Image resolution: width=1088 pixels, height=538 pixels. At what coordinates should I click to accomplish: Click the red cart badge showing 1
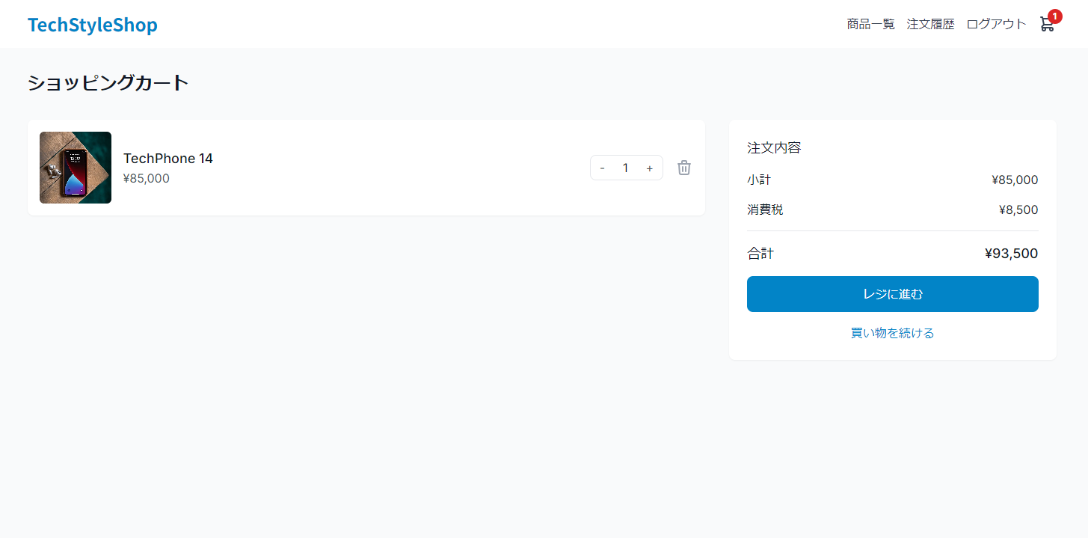(x=1054, y=16)
